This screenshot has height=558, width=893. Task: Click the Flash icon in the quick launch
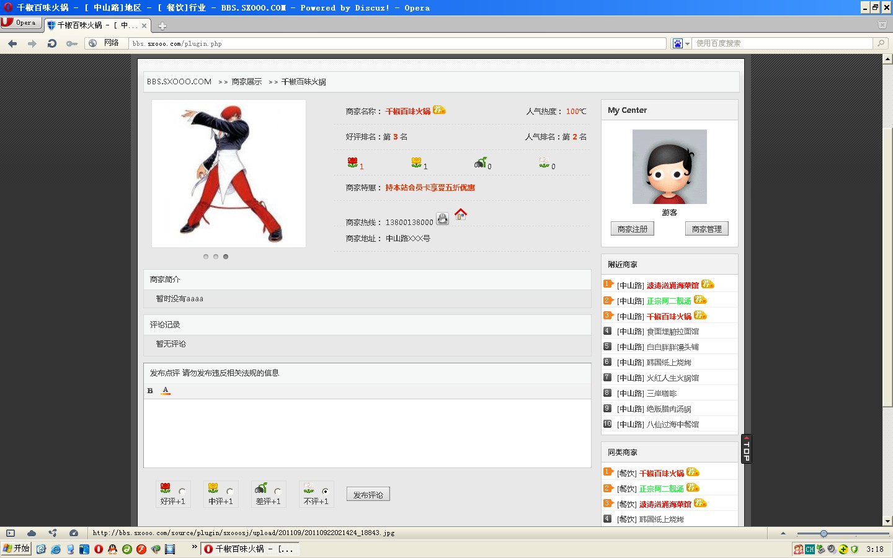pyautogui.click(x=141, y=549)
